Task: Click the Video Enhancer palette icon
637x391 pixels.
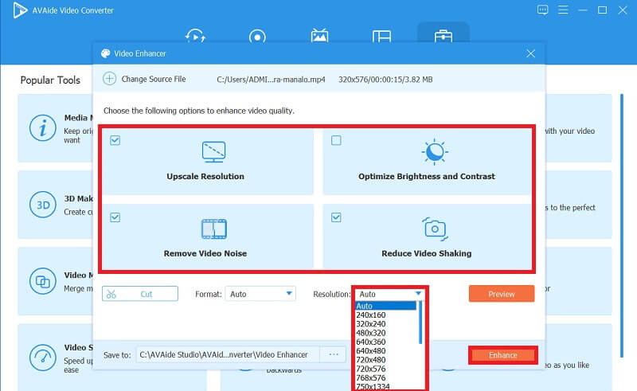Action: [106, 53]
